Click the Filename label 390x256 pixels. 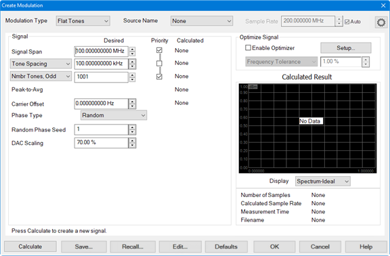pyautogui.click(x=252, y=220)
